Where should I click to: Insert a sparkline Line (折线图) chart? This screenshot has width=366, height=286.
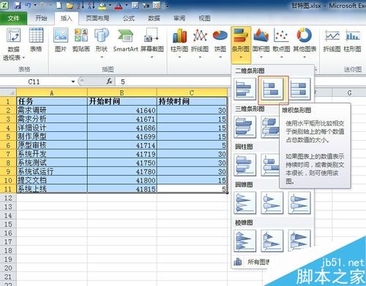332,40
